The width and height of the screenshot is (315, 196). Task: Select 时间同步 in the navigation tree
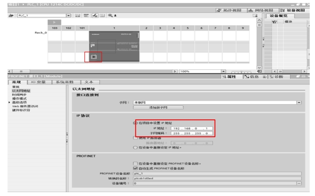click(x=19, y=95)
